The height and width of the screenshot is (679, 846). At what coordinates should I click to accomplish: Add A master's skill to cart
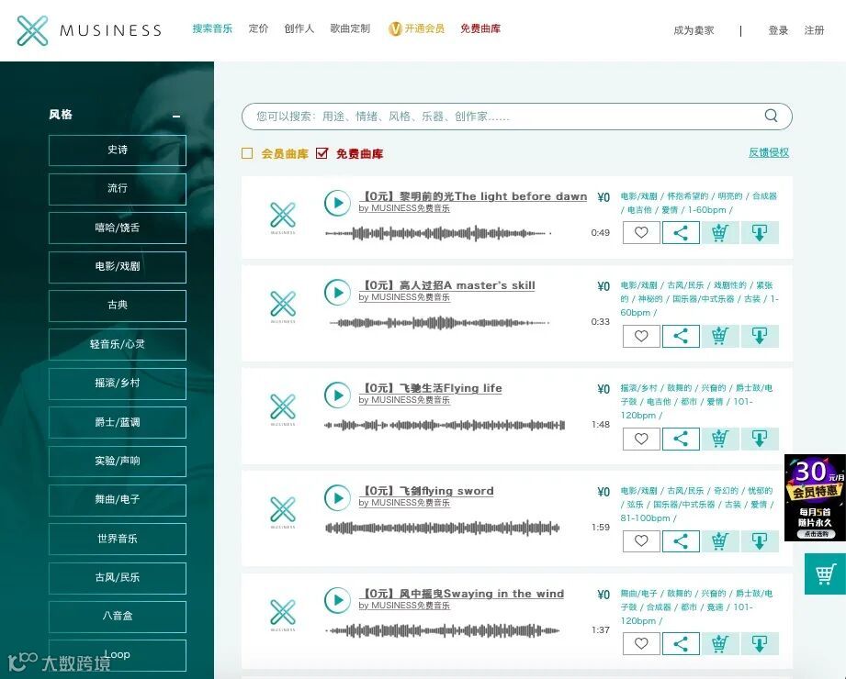[x=720, y=336]
